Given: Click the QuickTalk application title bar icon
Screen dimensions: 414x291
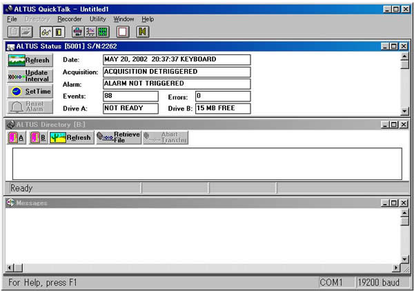Looking at the screenshot, I should pos(9,9).
